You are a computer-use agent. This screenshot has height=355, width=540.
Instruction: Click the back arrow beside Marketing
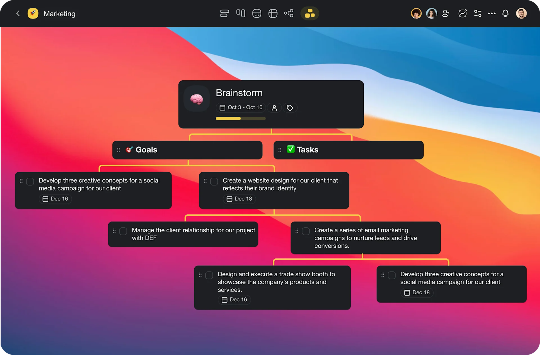pos(18,13)
